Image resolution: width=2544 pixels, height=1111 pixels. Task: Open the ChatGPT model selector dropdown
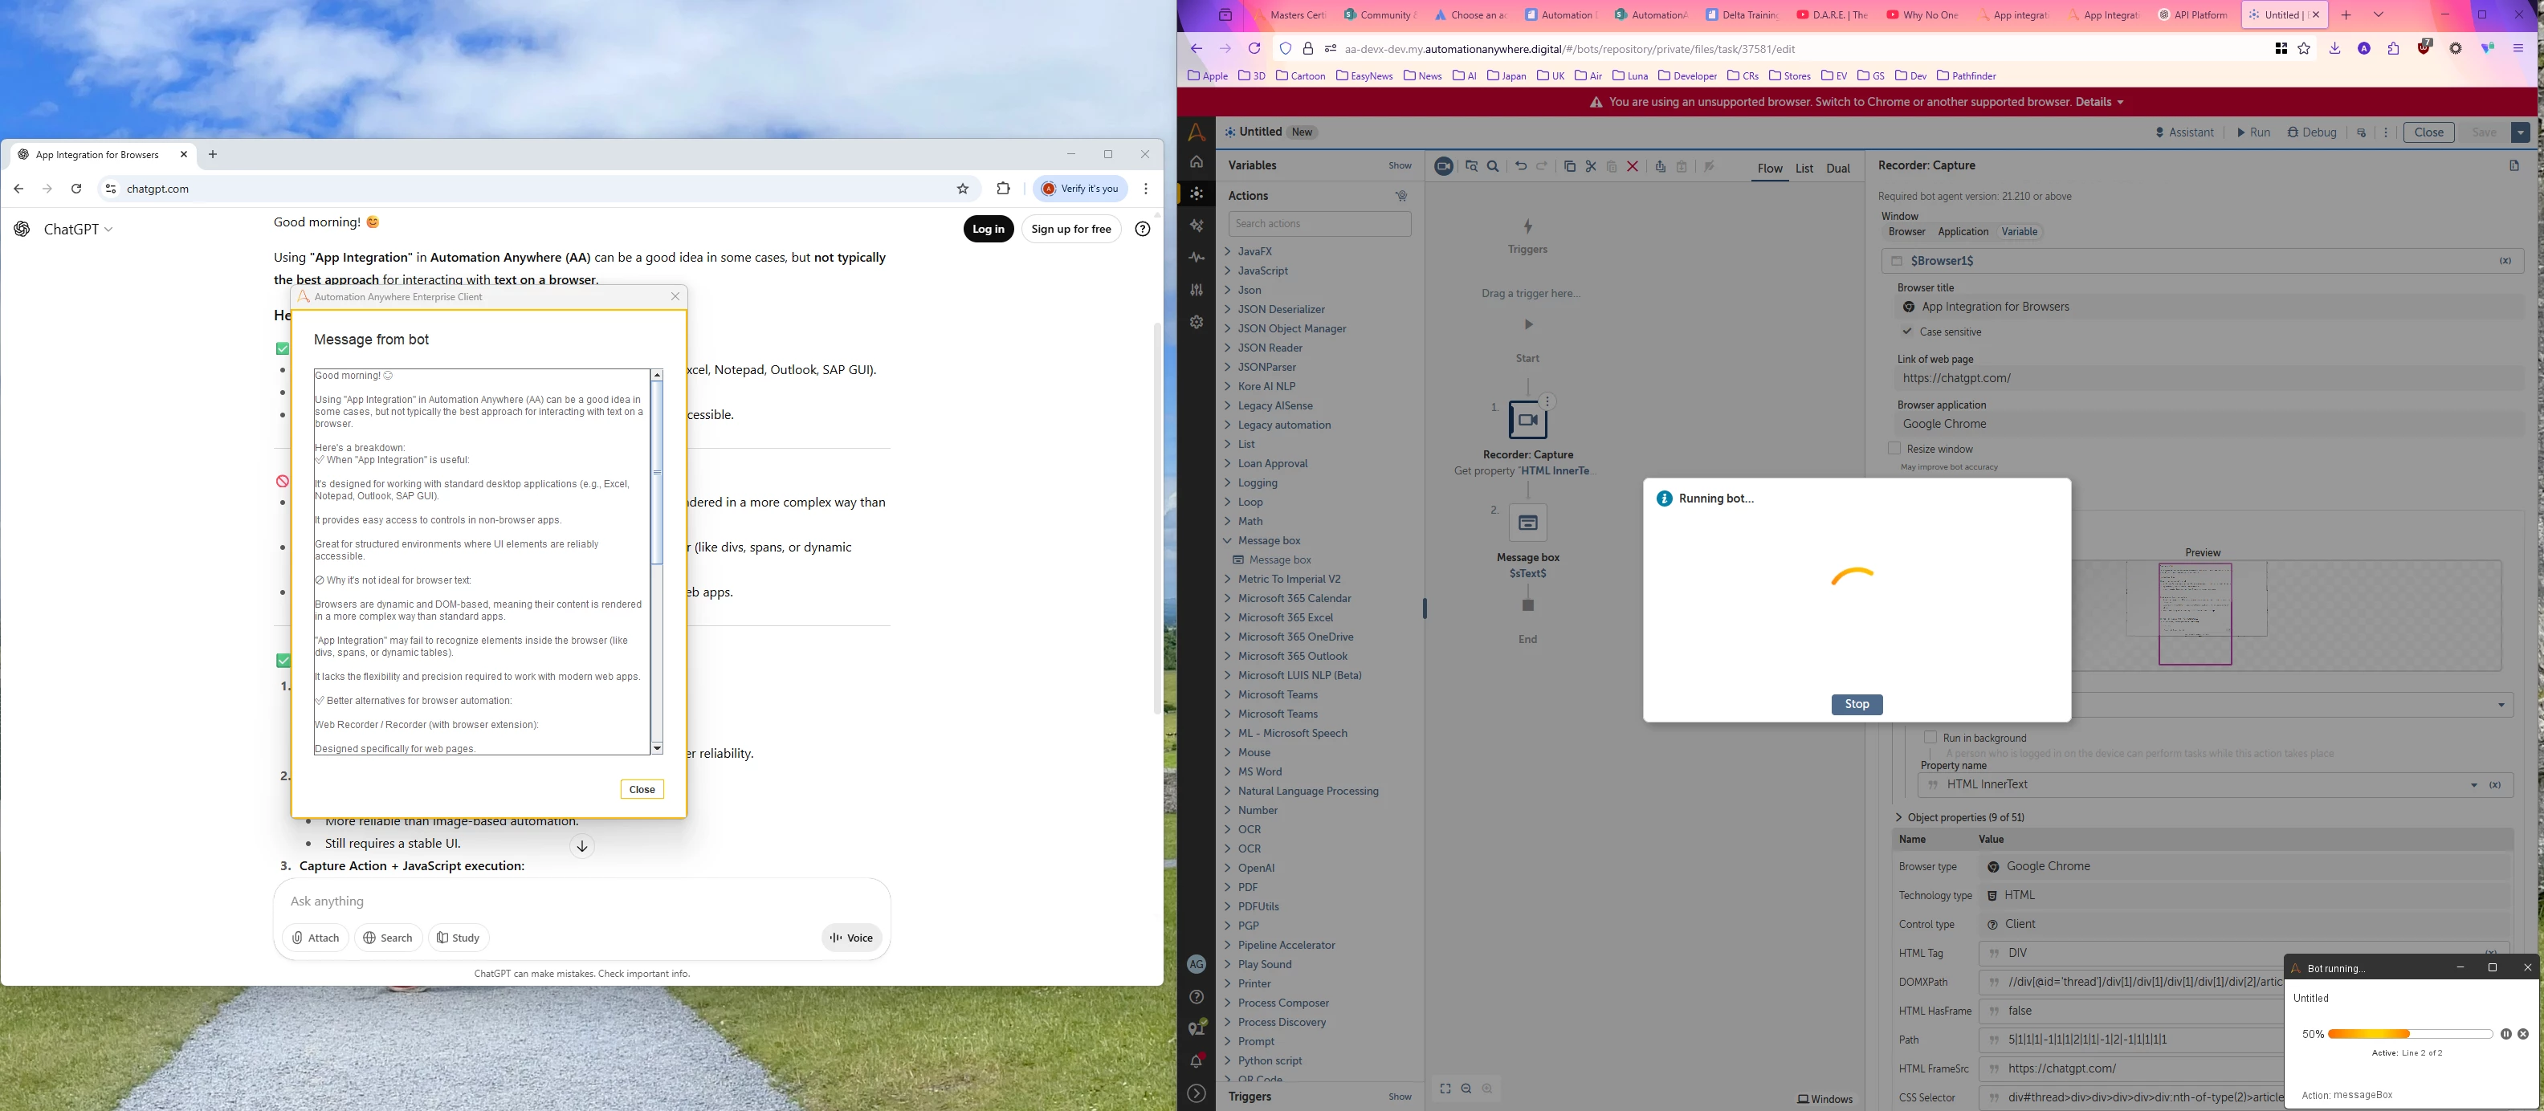point(78,229)
